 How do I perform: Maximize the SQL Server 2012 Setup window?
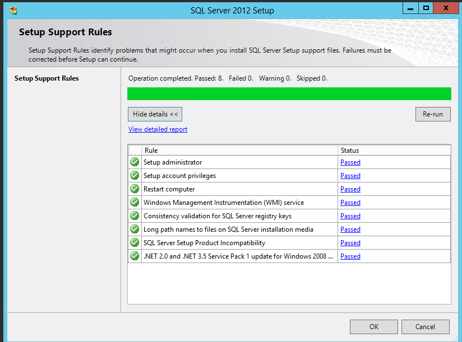tap(426, 8)
